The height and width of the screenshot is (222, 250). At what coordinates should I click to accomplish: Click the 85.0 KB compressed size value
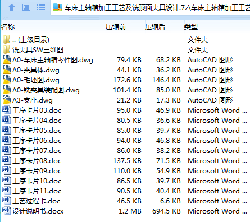(169, 90)
